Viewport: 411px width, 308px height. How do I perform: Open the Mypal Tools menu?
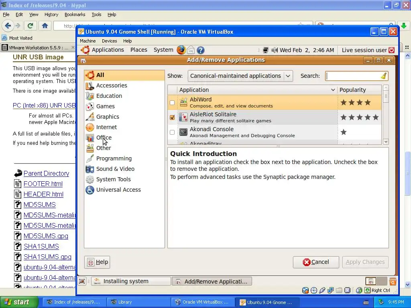96,15
